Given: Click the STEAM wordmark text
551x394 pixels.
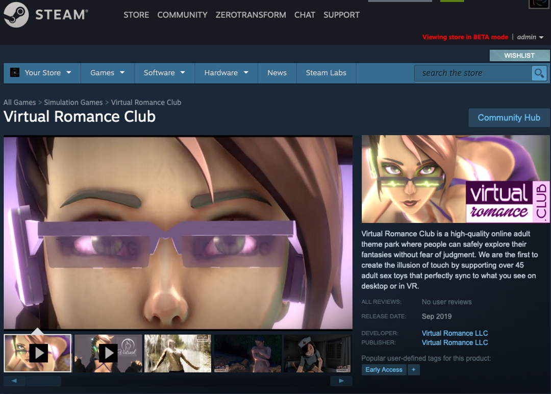Looking at the screenshot, I should tap(62, 15).
